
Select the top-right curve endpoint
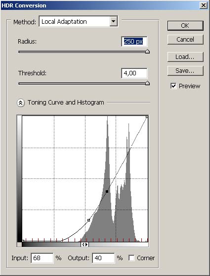pos(147,117)
